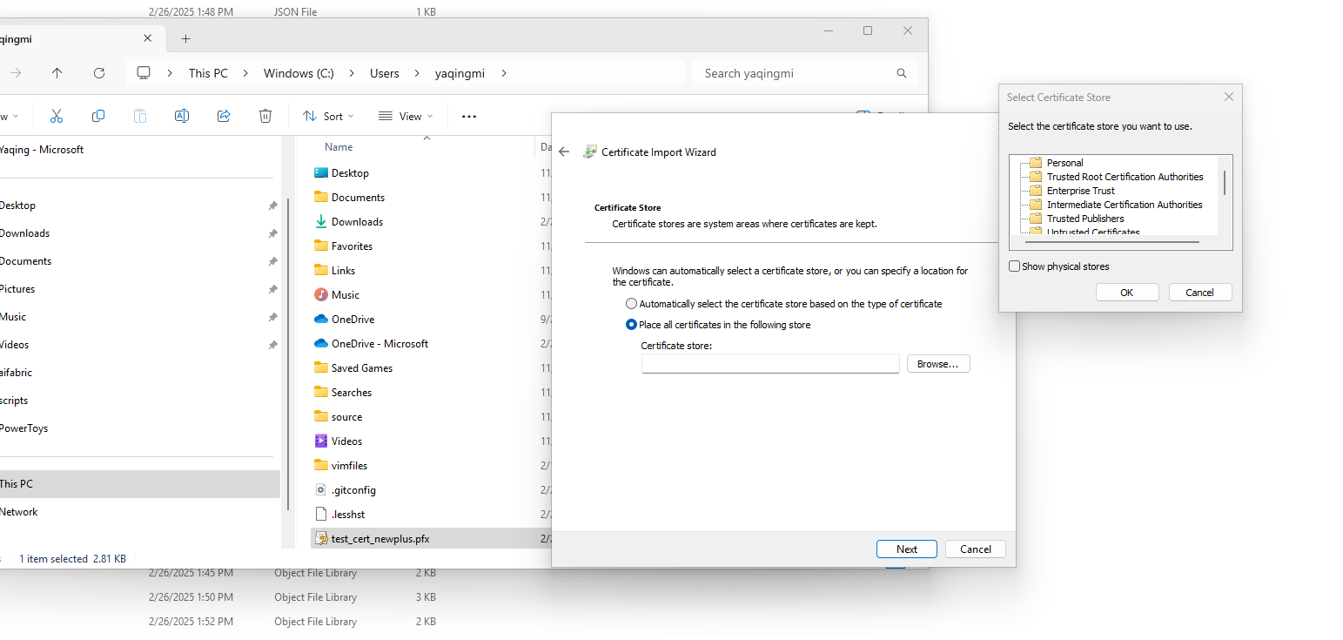Refresh the current folder view

99,73
